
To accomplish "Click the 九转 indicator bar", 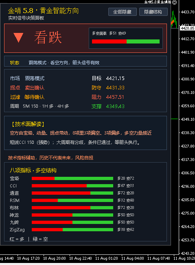I will [72, 222].
